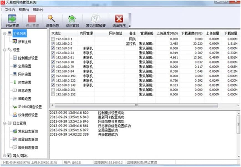
Task: Click the log panel scroll-down arrow
Action: (239, 156)
